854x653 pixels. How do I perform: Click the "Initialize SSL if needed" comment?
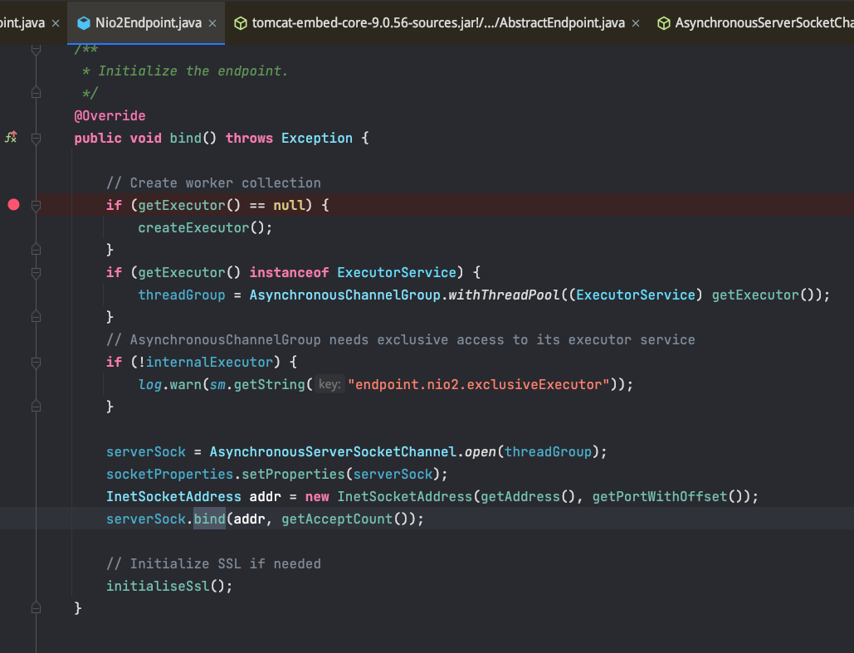point(213,563)
